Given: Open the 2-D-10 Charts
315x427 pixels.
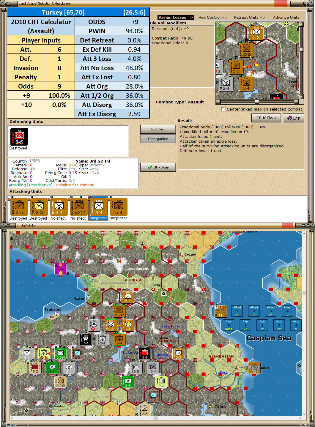Looking at the screenshot, I should pyautogui.click(x=266, y=118).
